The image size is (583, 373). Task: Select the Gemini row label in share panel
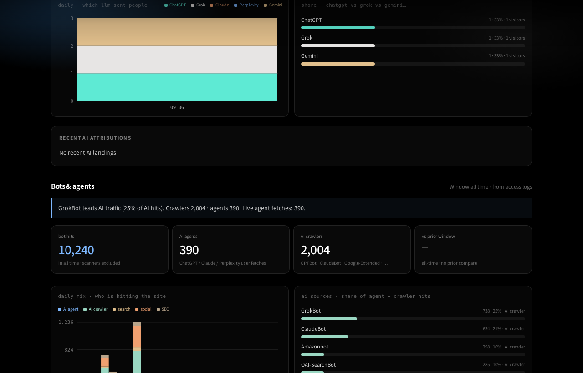click(310, 56)
